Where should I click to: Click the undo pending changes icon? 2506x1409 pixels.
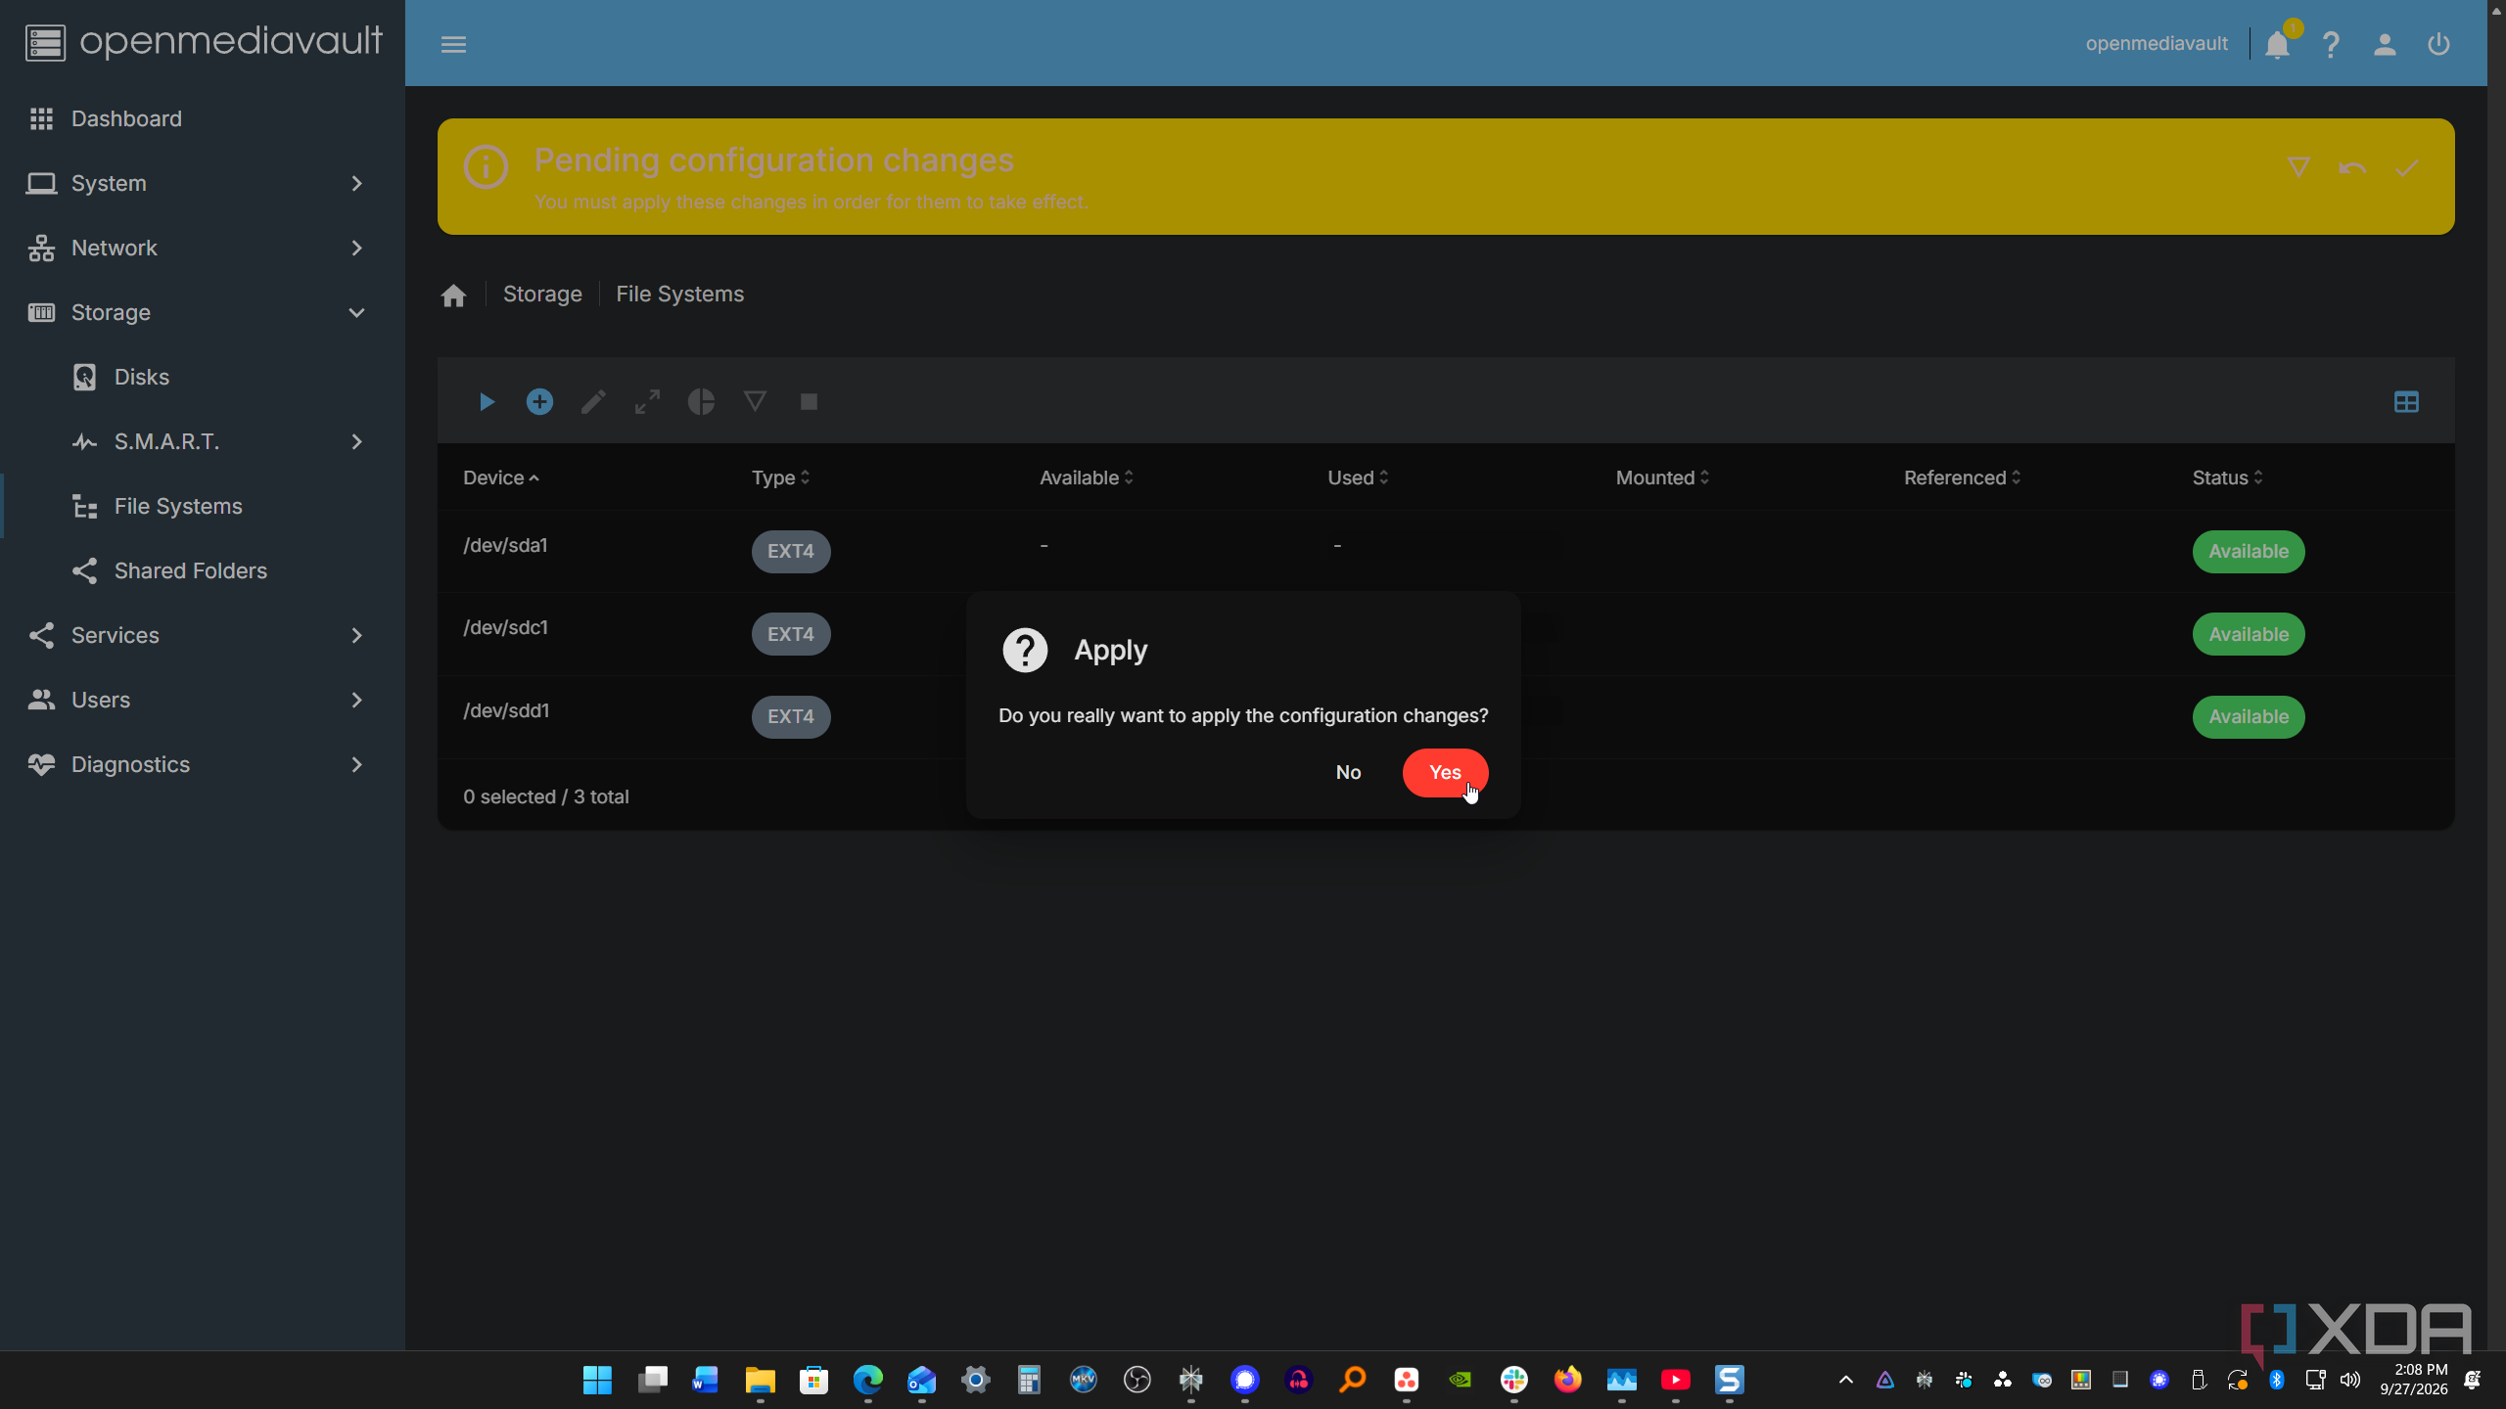[2352, 168]
